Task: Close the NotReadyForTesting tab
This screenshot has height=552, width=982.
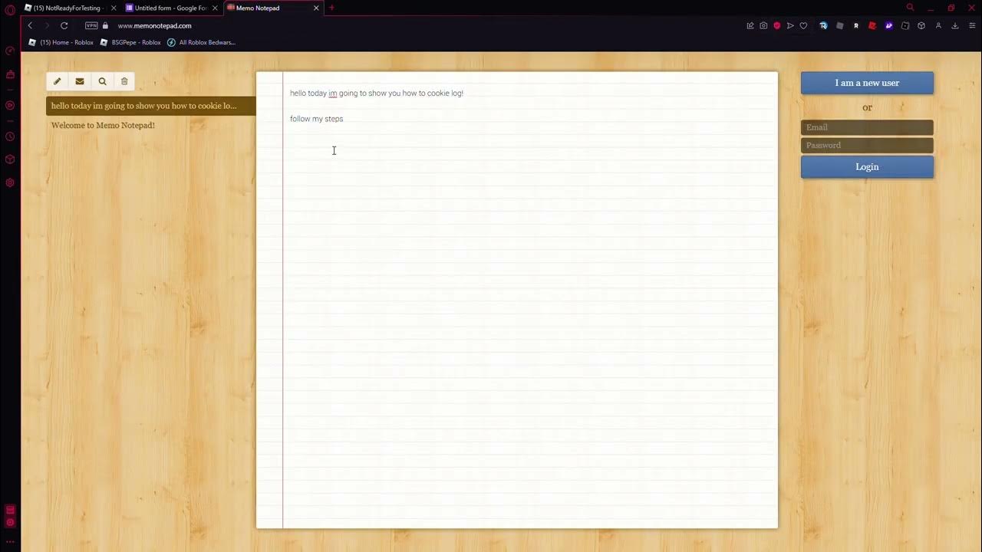Action: [114, 8]
